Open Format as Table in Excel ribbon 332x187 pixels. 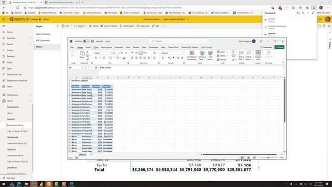(202, 56)
